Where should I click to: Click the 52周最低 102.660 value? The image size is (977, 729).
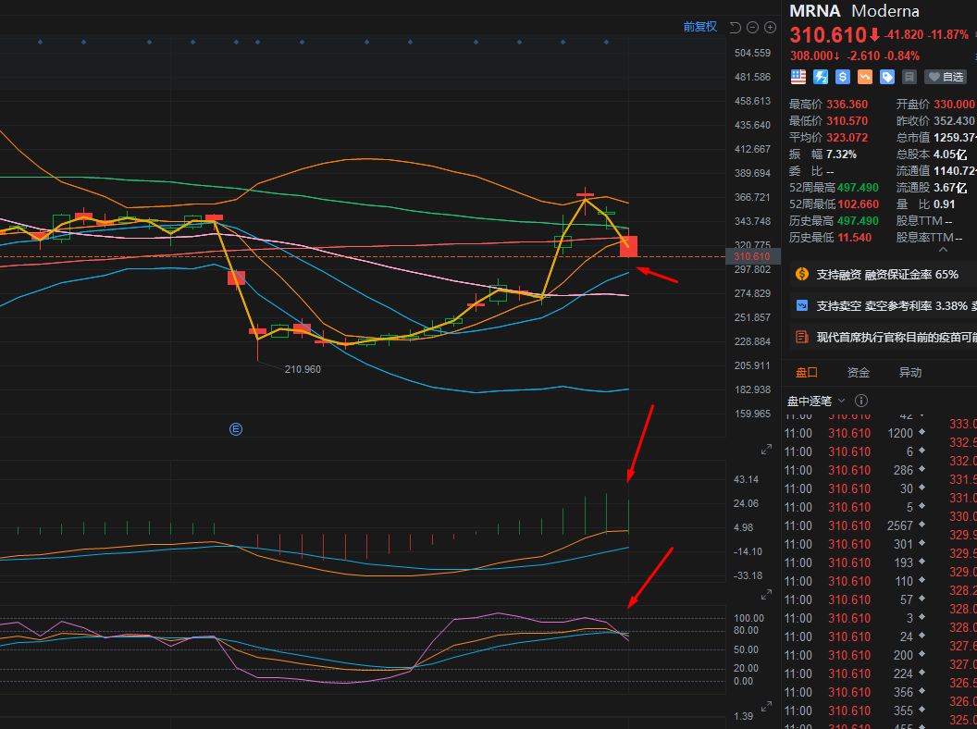(858, 204)
